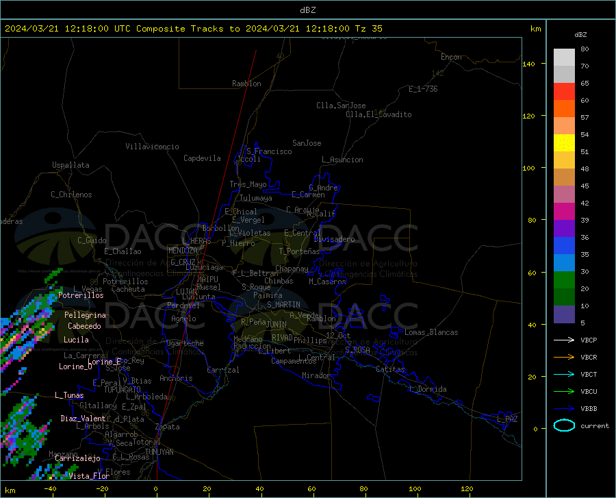Select the E_Challao label

point(123,251)
